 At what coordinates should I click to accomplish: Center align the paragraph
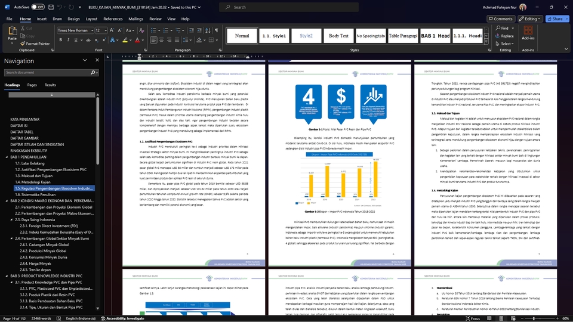[161, 40]
